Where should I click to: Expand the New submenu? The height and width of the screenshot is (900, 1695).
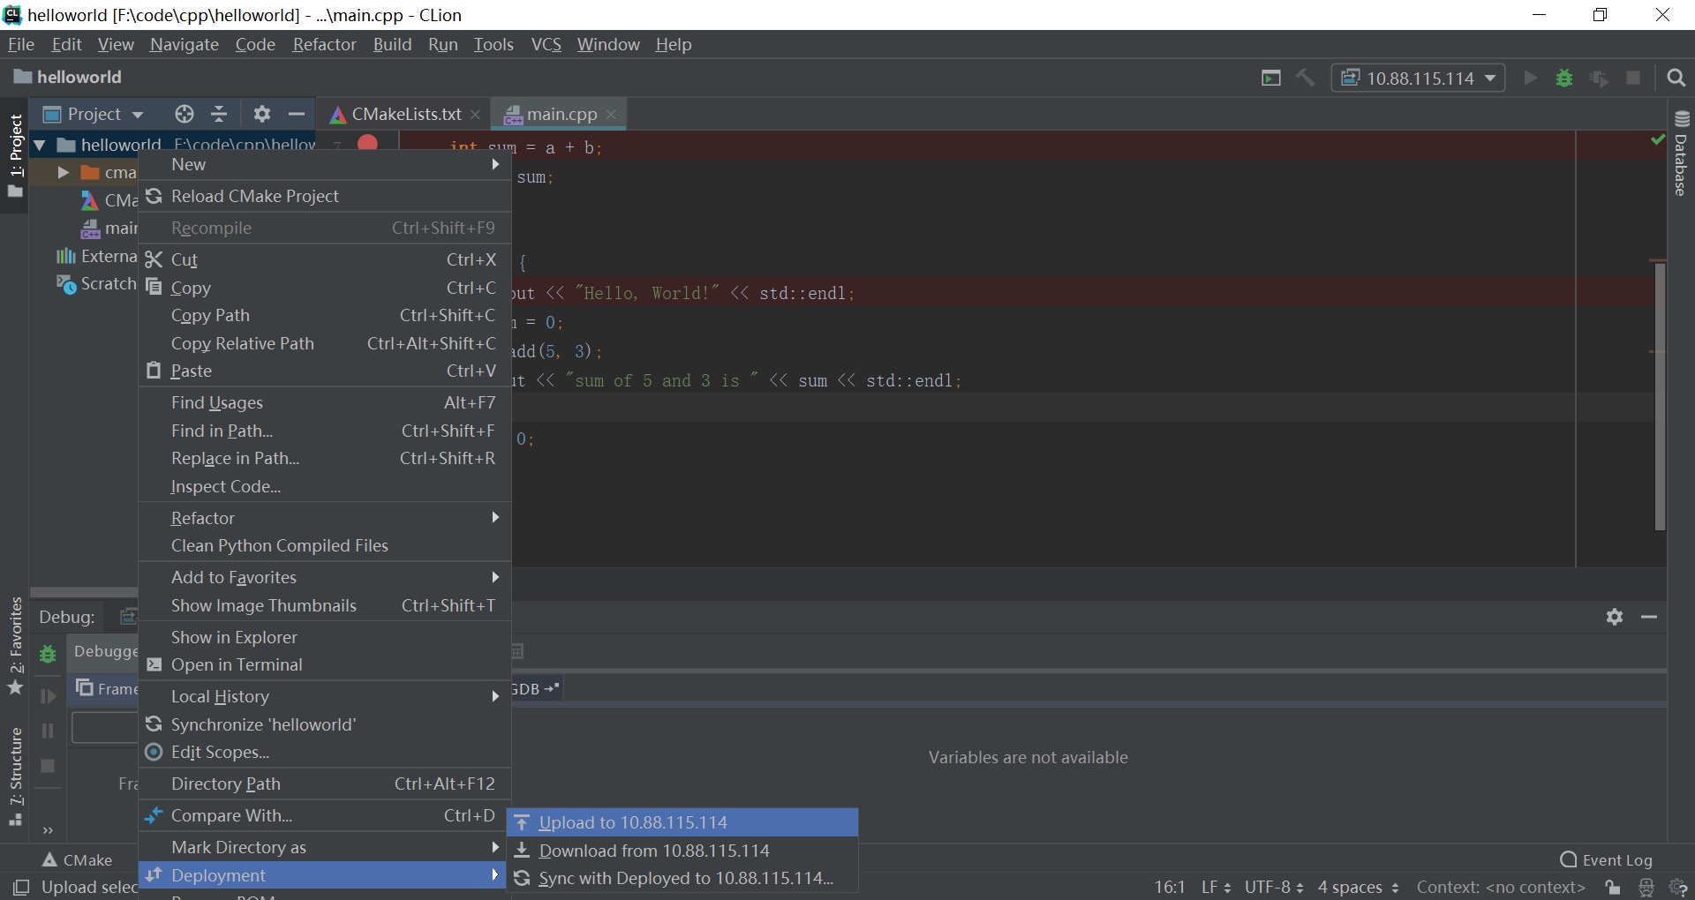pyautogui.click(x=325, y=165)
